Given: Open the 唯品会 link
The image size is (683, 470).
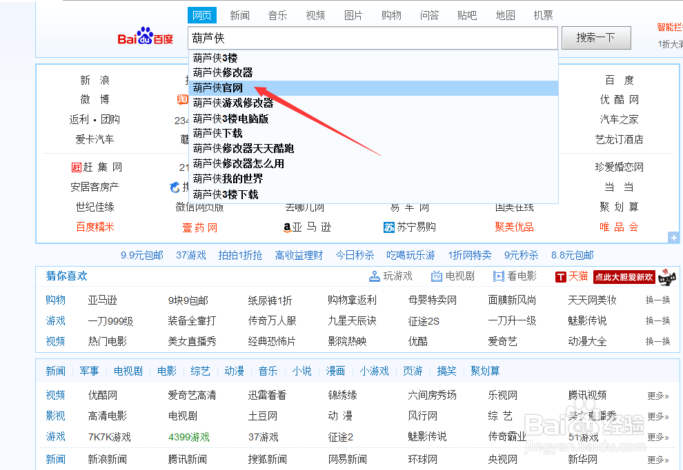Looking at the screenshot, I should tap(619, 227).
